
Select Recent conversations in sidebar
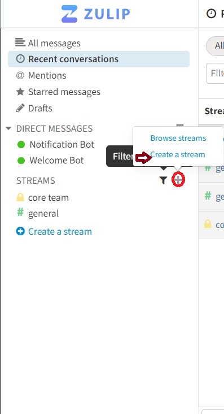pos(99,59)
